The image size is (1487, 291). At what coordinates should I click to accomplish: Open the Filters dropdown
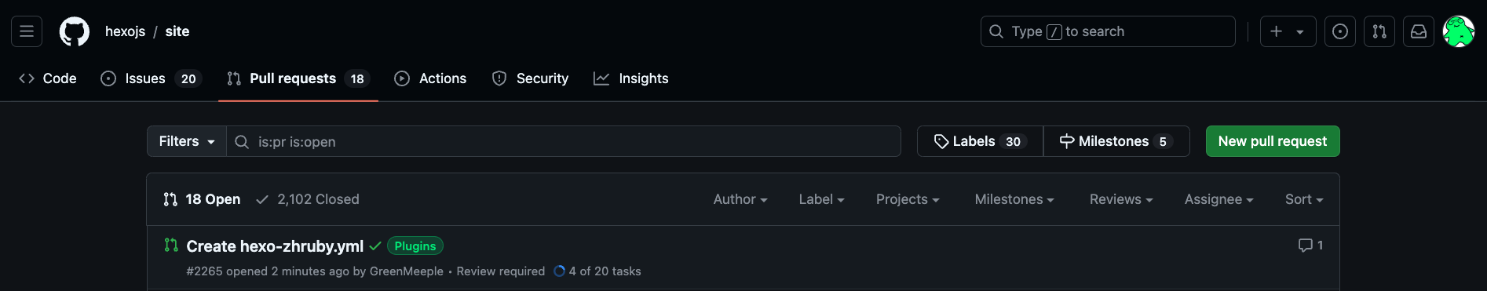(187, 141)
